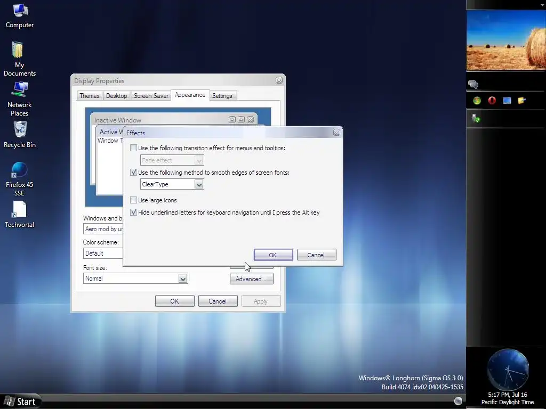Image resolution: width=546 pixels, height=409 pixels.
Task: Click OK in Display Properties
Action: click(175, 301)
